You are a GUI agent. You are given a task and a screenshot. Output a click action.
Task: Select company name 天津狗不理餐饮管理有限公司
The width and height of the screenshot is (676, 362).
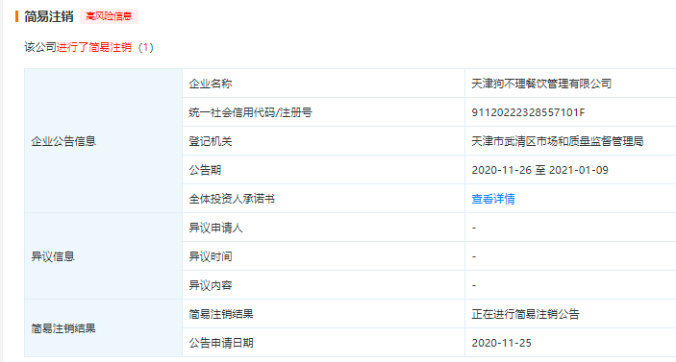541,84
